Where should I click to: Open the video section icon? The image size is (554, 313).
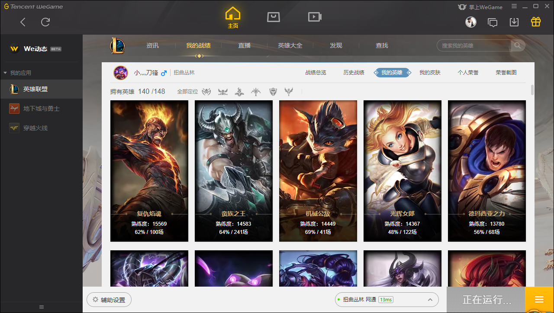[x=315, y=17]
